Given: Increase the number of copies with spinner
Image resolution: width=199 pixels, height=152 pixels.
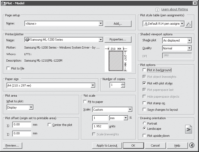Looking at the screenshot, I should pyautogui.click(x=123, y=84).
